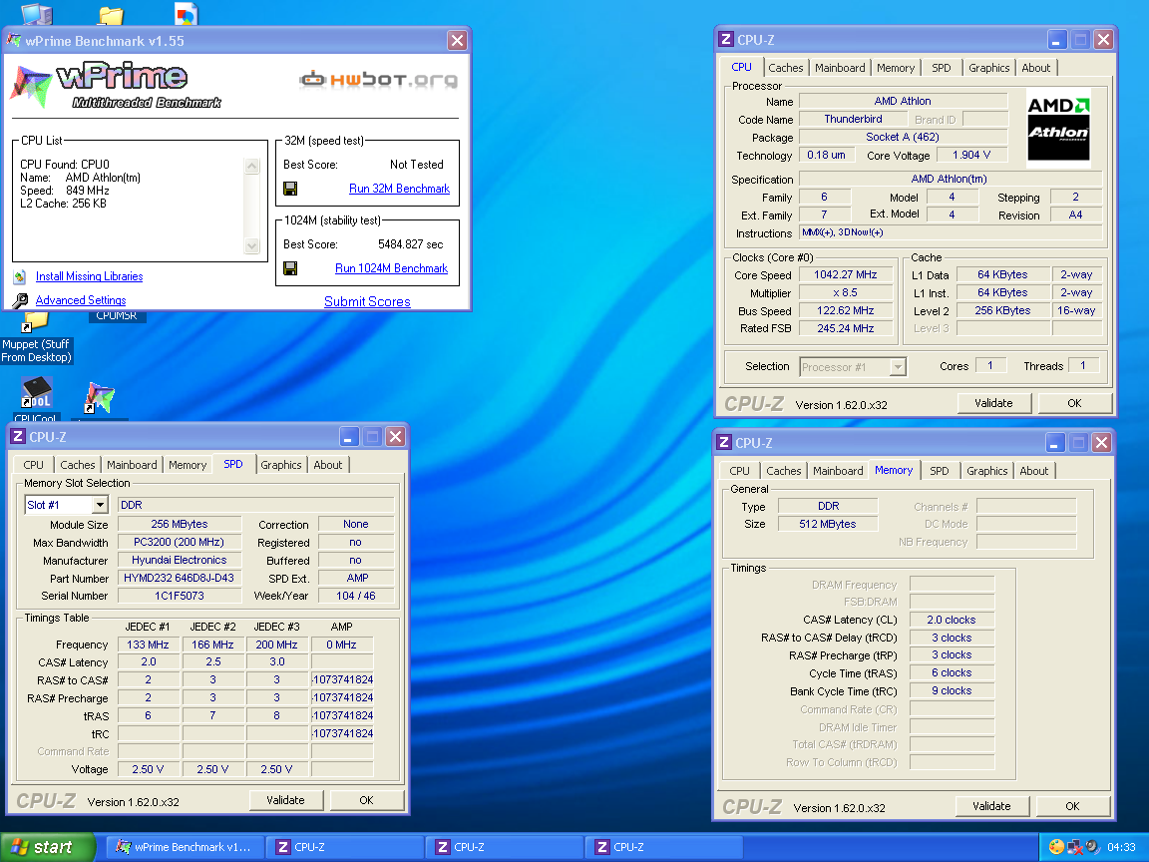
Task: Switch to CPU tab in Memory window
Action: (x=739, y=471)
